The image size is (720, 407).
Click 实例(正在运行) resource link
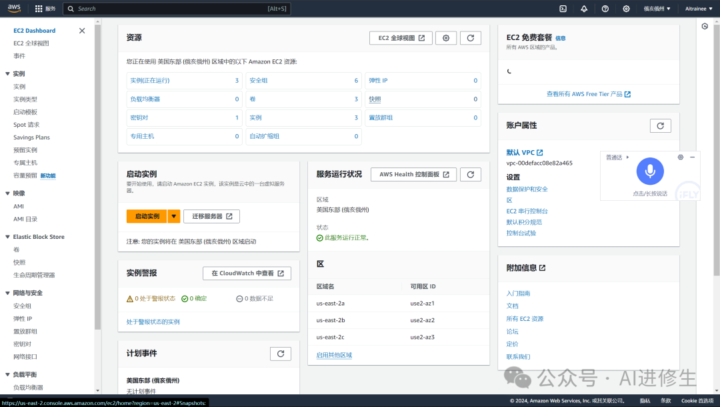pyautogui.click(x=150, y=80)
